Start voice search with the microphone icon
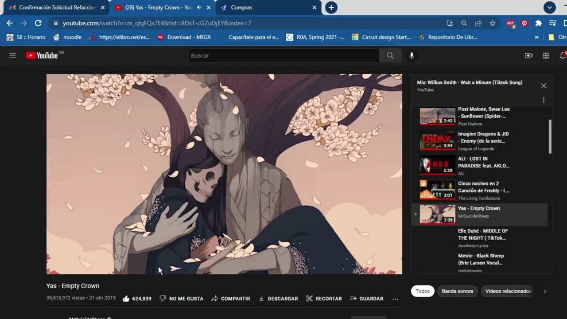Screen dimensions: 567x319 tap(412, 55)
